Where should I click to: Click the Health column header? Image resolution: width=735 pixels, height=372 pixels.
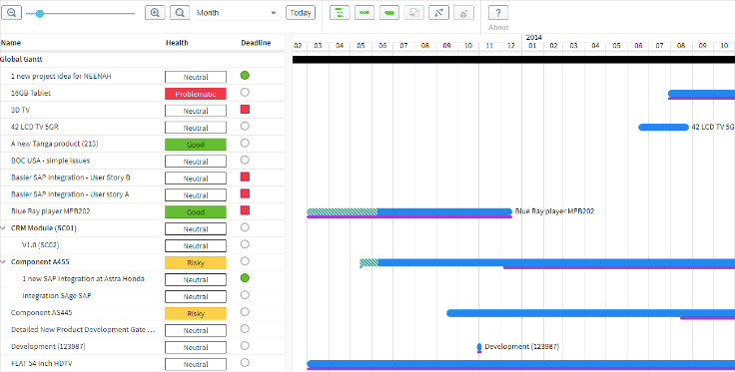coord(177,43)
